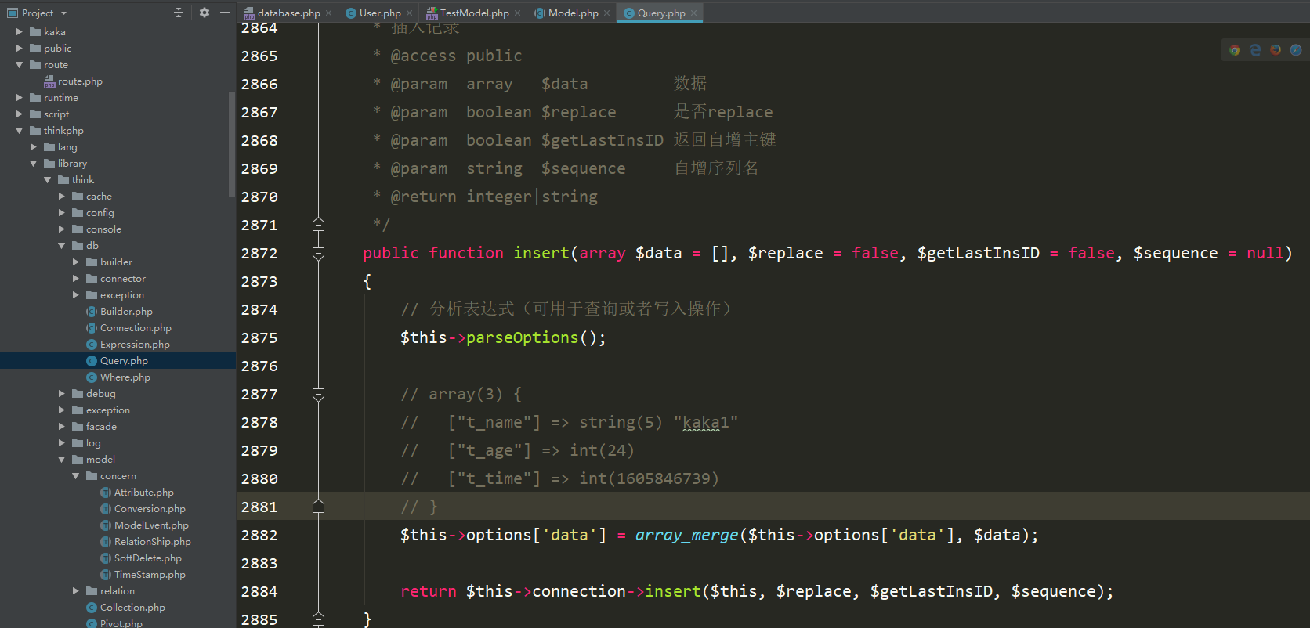Open in Internet Explorer browser icon

pos(1255,50)
